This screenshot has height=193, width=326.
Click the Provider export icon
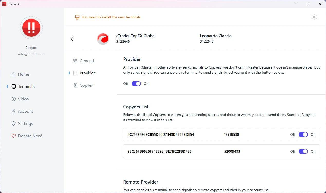75,73
